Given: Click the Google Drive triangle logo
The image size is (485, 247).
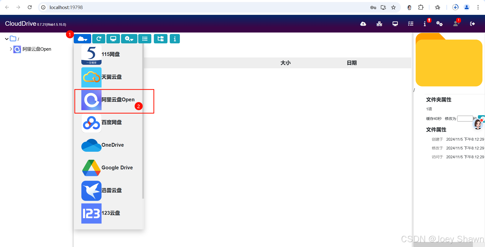Looking at the screenshot, I should (x=91, y=168).
